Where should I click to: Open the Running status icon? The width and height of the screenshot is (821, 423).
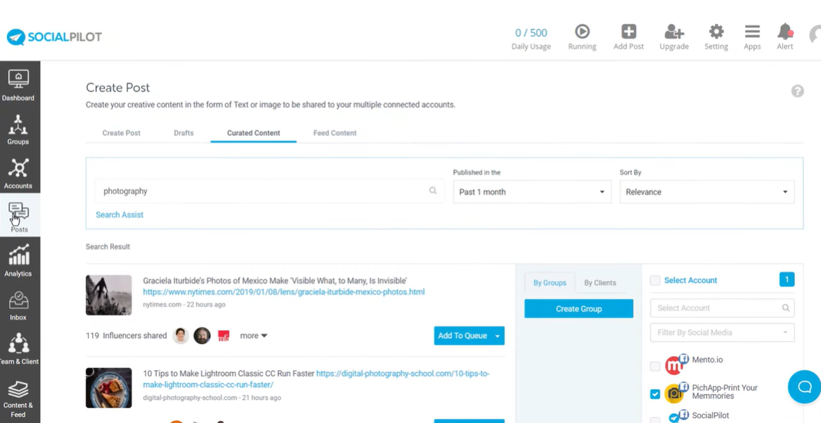[x=582, y=32]
